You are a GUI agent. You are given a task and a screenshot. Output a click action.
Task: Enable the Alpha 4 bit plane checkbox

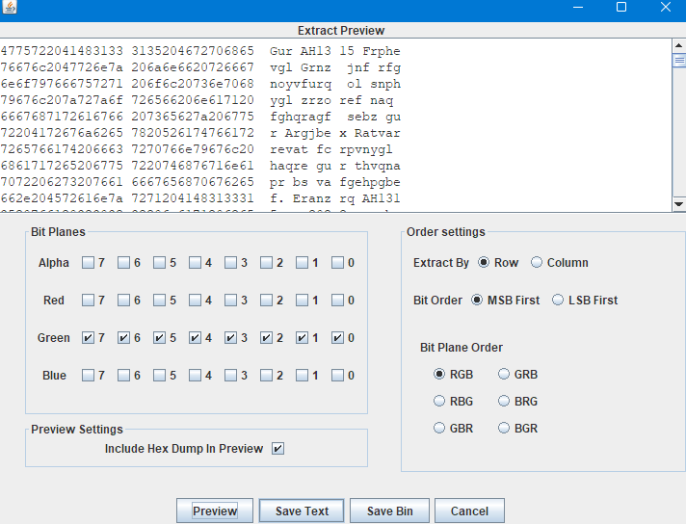point(195,262)
